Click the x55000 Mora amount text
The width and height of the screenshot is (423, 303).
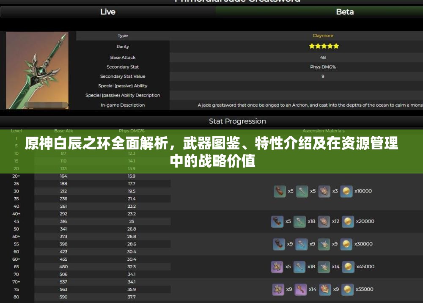[365, 289]
